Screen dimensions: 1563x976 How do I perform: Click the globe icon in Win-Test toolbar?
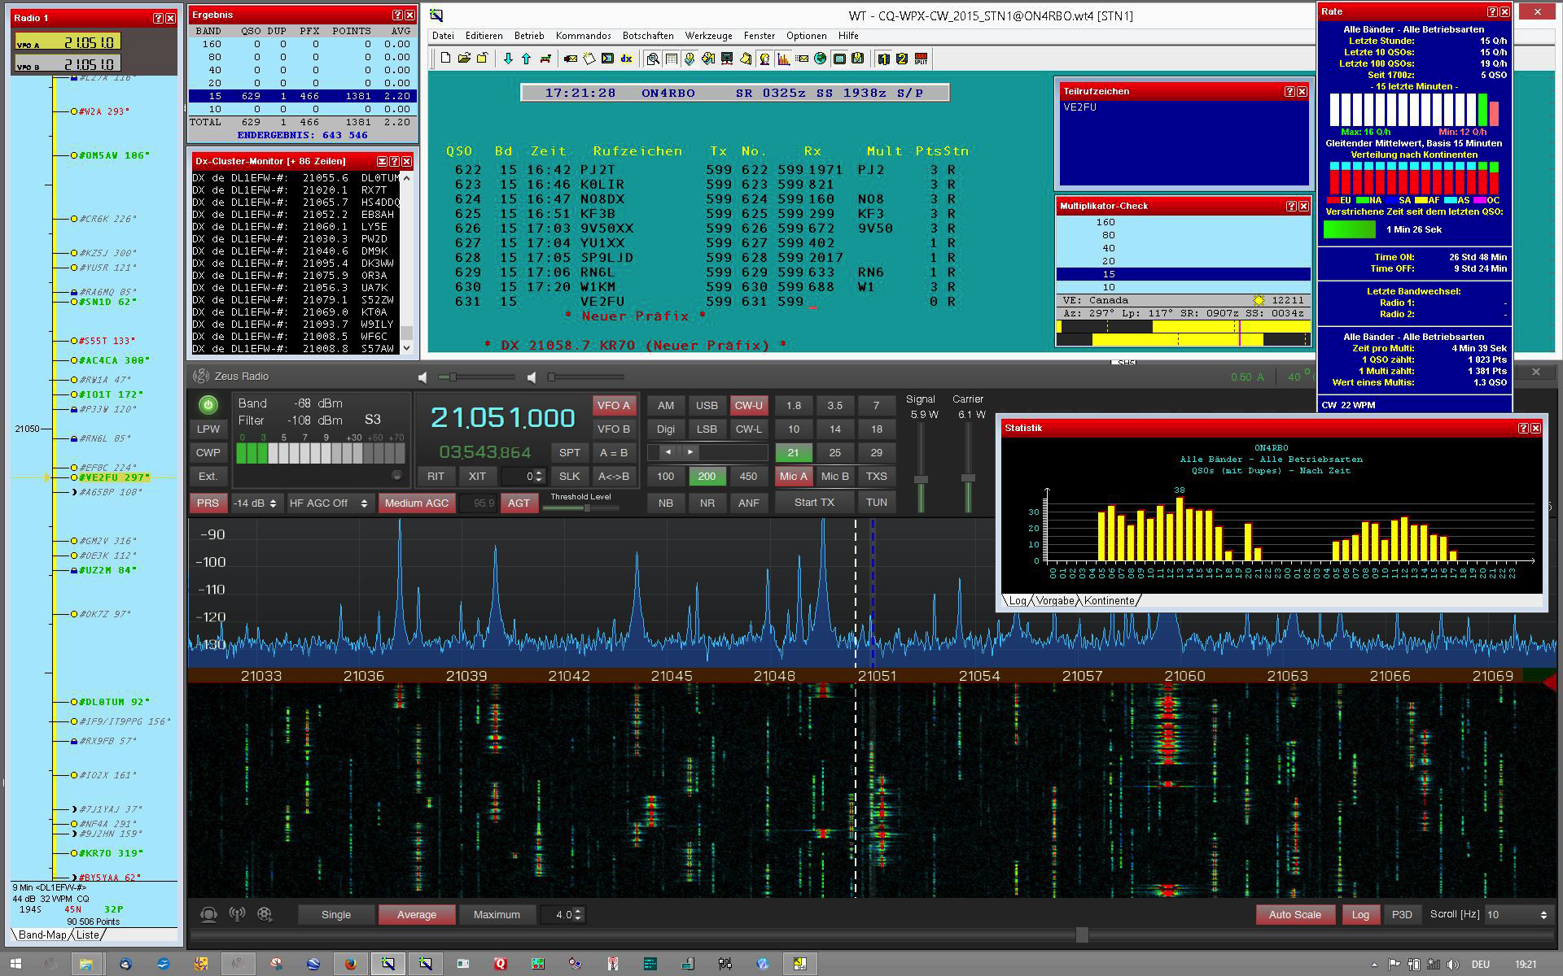pos(820,59)
